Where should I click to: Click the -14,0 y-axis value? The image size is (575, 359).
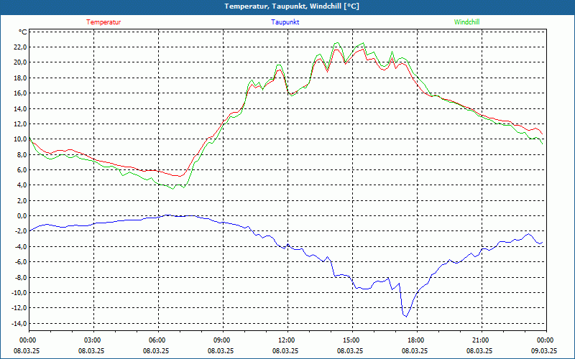coord(19,324)
